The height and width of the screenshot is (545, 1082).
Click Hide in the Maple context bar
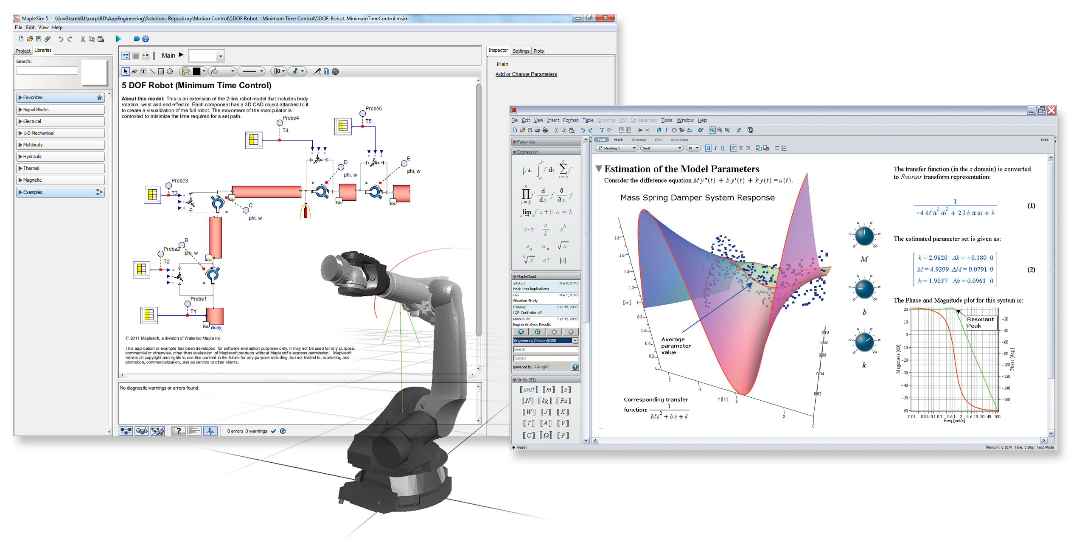coord(1044,140)
